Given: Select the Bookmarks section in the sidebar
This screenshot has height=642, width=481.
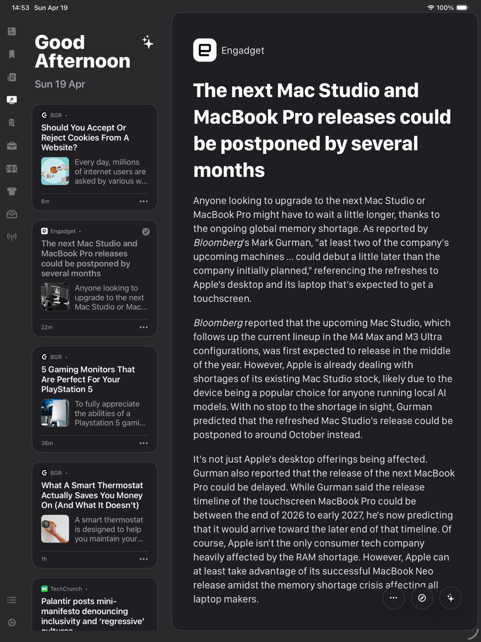Looking at the screenshot, I should coord(11,54).
